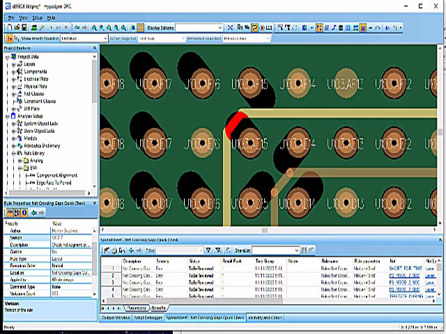Expand the Net Classes node

pos(13,94)
